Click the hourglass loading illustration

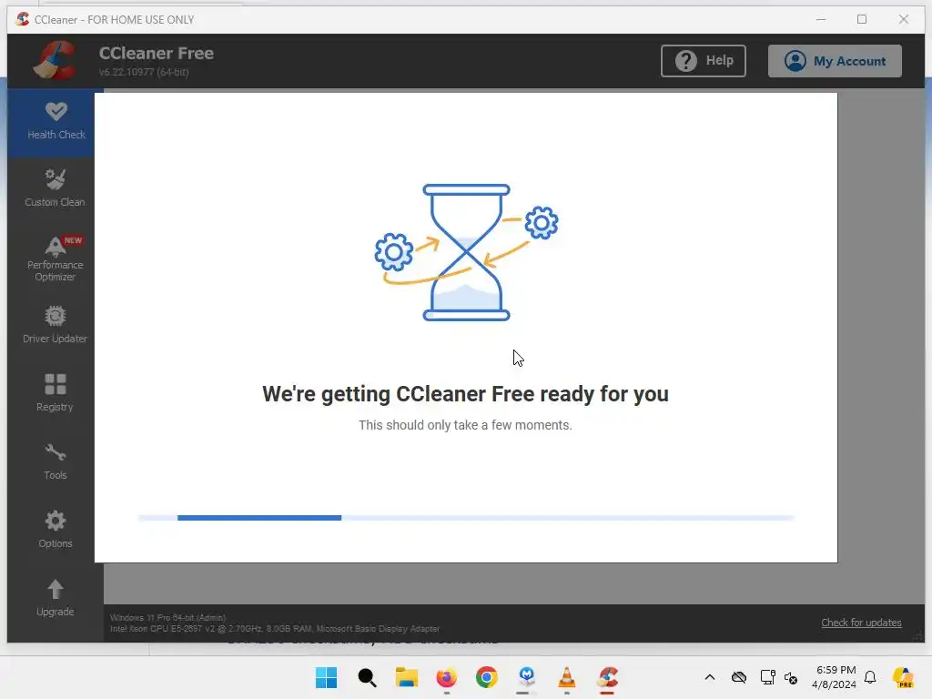point(467,253)
